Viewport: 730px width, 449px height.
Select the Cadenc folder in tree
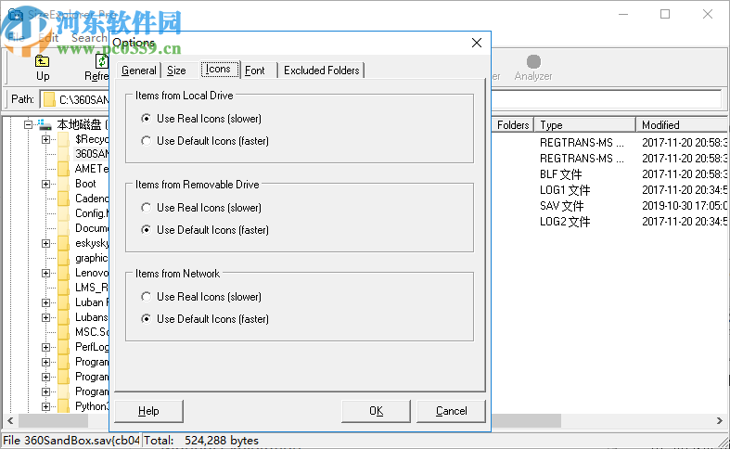92,199
